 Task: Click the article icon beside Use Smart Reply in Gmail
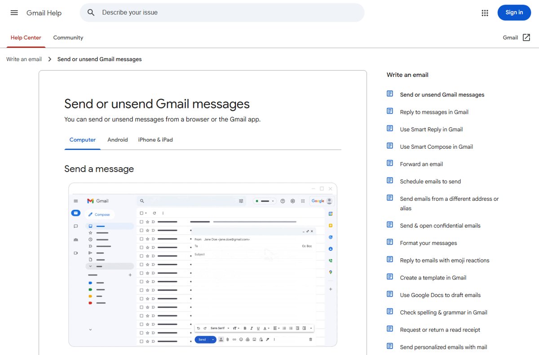tap(390, 129)
